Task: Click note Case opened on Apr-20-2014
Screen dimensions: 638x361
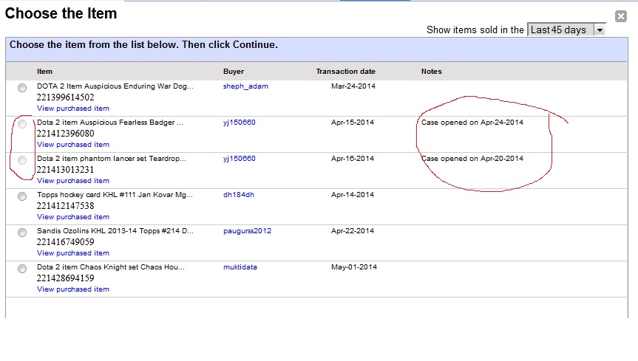Action: (472, 159)
